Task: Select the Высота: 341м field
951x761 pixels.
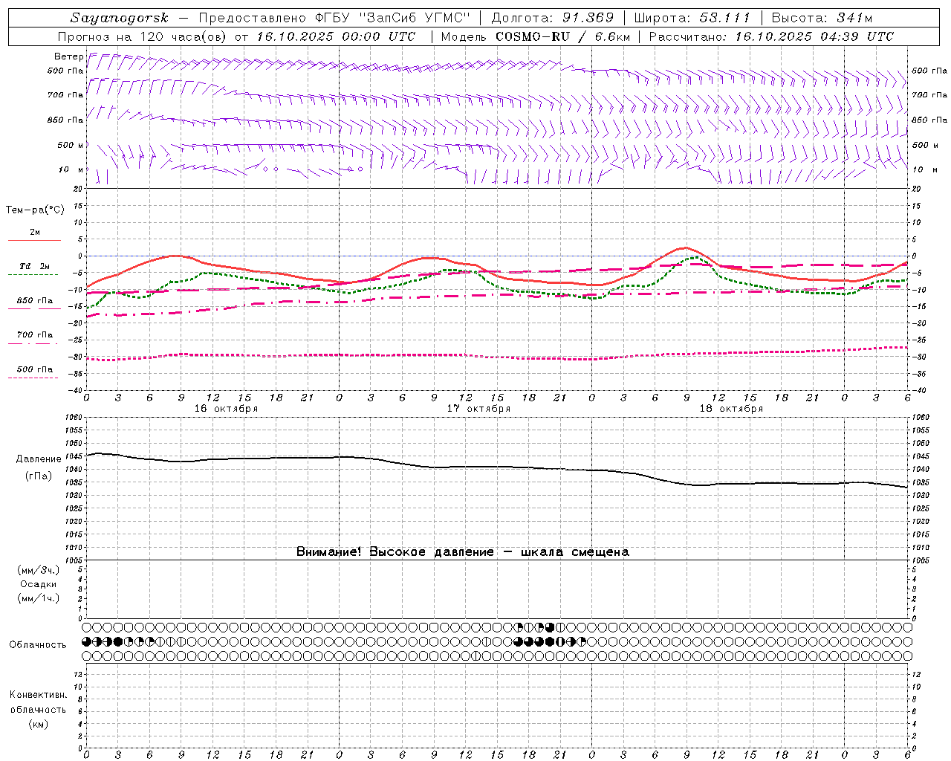Action: (822, 19)
